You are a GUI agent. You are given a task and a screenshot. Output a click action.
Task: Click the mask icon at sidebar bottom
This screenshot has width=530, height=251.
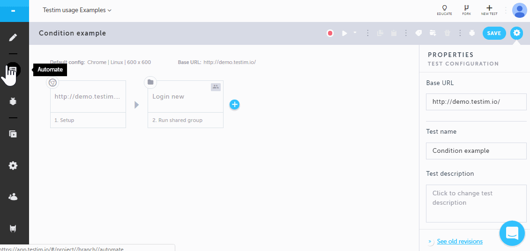click(13, 229)
